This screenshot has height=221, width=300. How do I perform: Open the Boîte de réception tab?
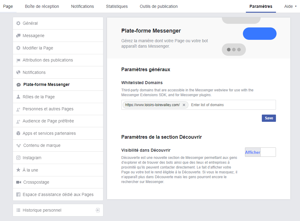click(42, 6)
